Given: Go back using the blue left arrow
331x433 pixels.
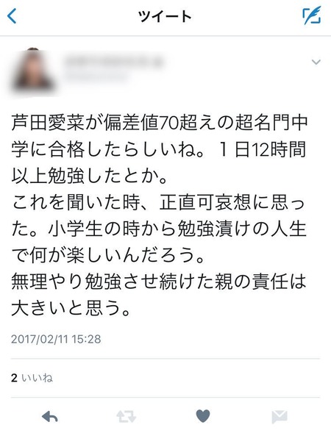Looking at the screenshot, I should pyautogui.click(x=12, y=16).
